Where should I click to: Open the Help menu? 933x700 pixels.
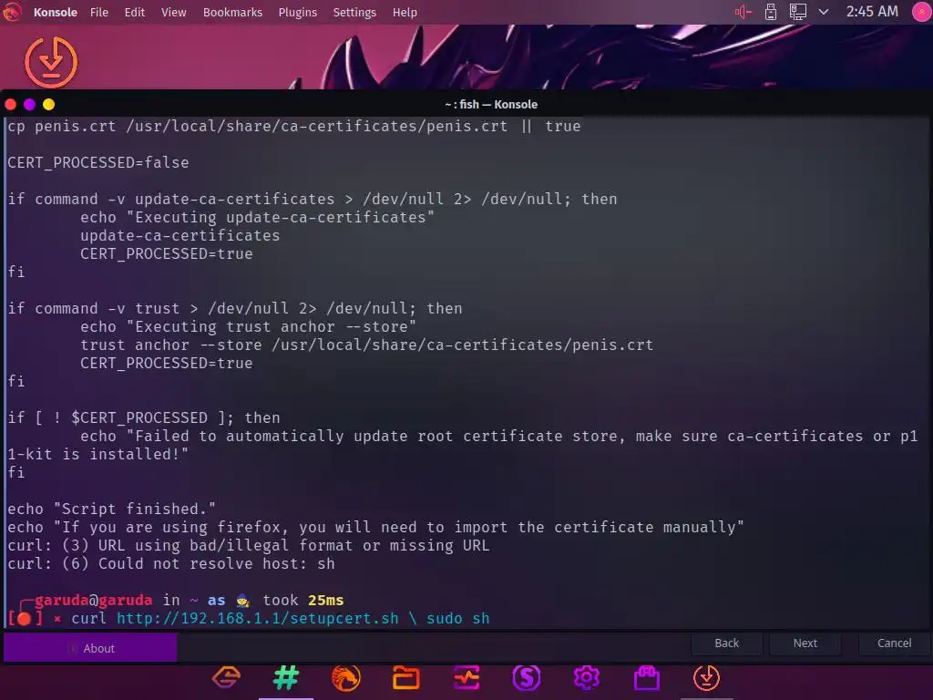click(x=405, y=13)
